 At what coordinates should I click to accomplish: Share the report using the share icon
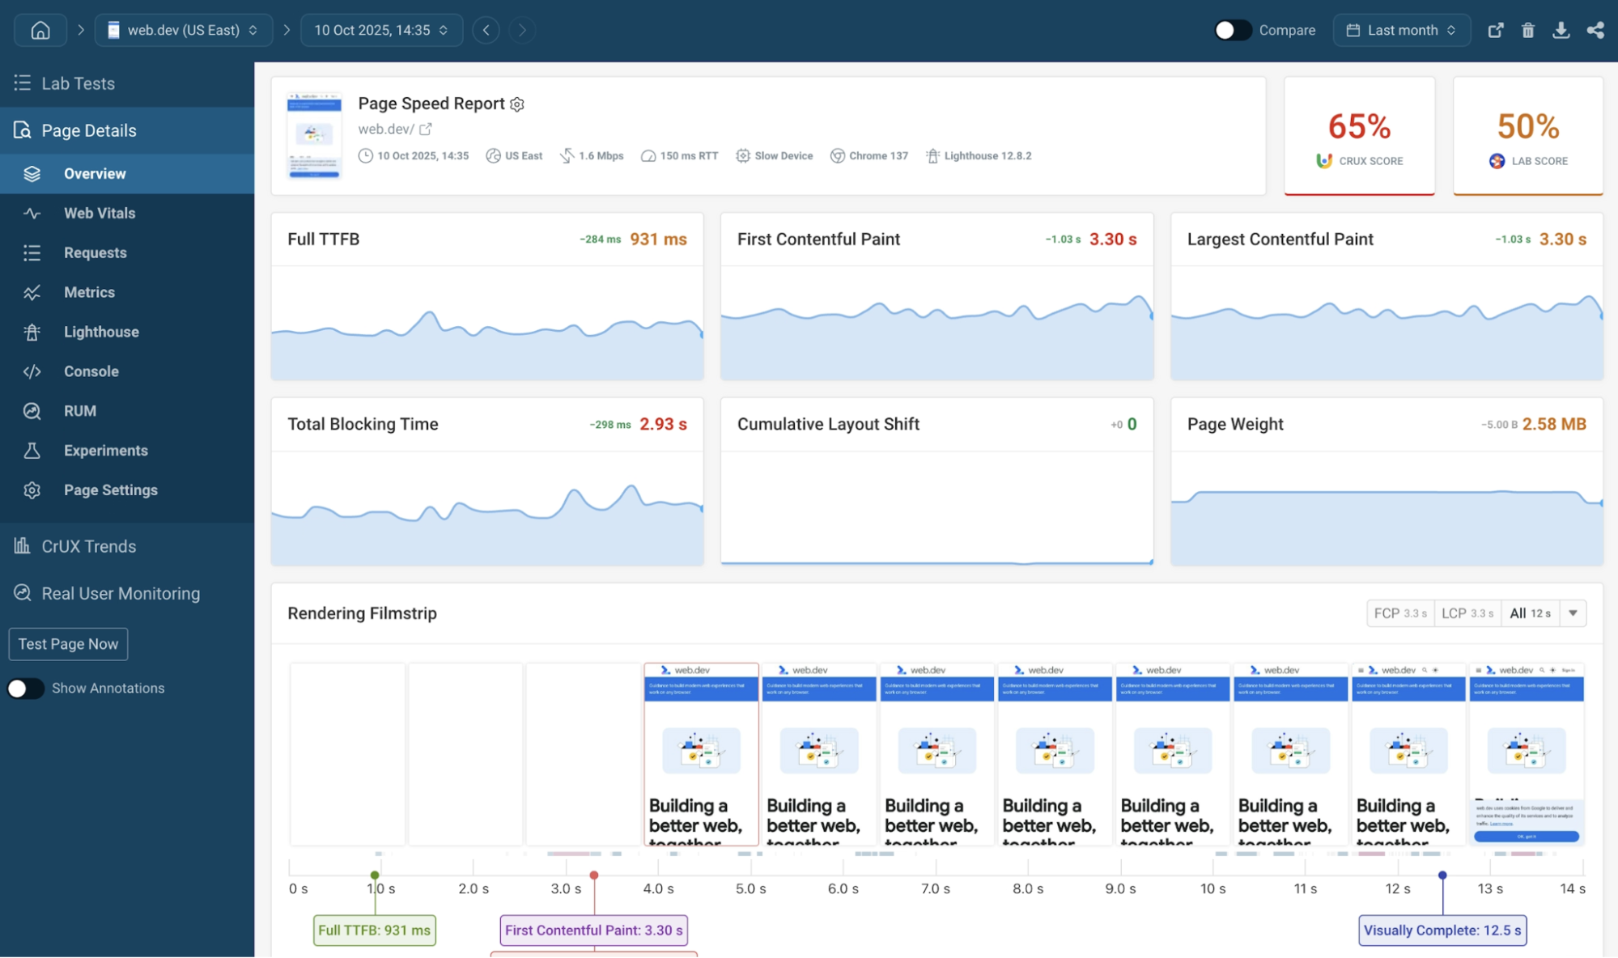[x=1595, y=30]
